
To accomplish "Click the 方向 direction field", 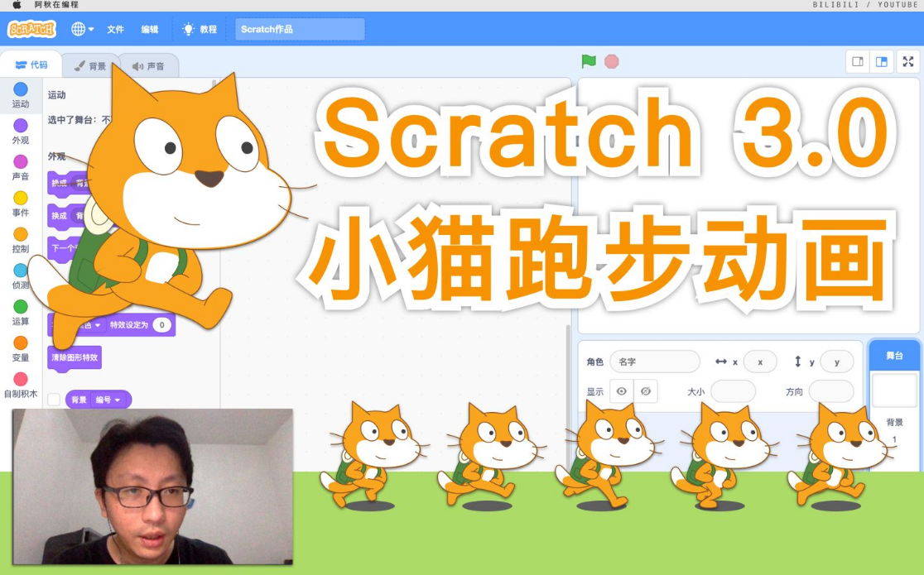I will click(x=831, y=391).
